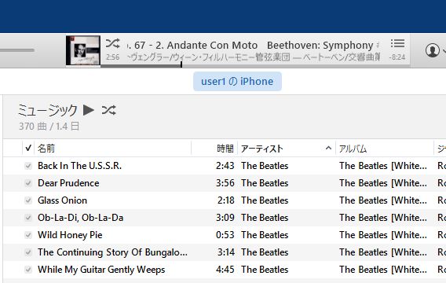Select the song Glass Onion
The height and width of the screenshot is (283, 446).
(62, 200)
